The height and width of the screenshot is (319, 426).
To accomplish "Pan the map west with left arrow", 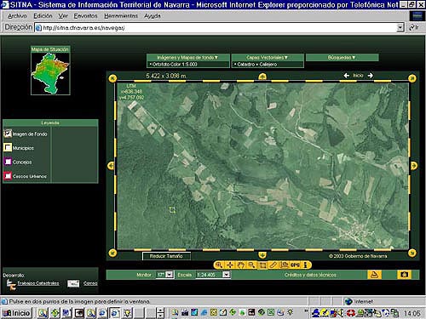I will [x=111, y=166].
